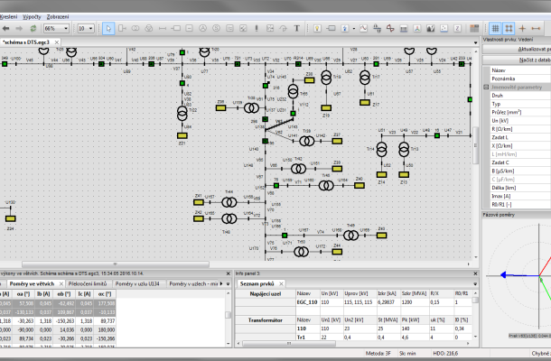The image size is (551, 361).
Task: Select the arrow pointer tool
Action: [108, 28]
